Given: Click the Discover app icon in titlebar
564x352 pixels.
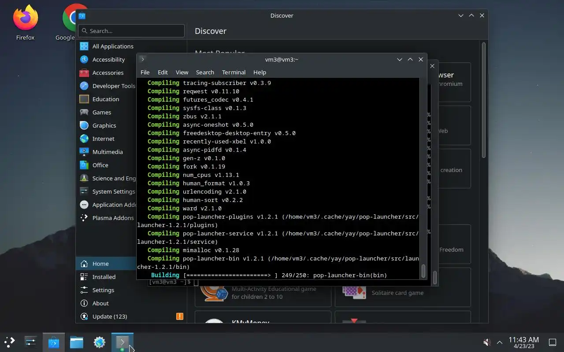Looking at the screenshot, I should coord(82,15).
